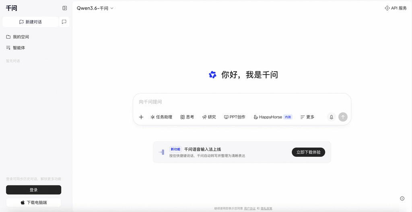Toggle 研究 research mode
Viewport: 412px width, 212px height.
coord(209,117)
